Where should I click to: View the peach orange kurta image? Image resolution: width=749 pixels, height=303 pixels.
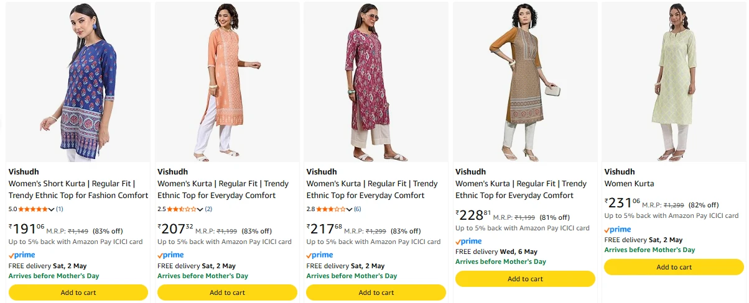click(227, 82)
